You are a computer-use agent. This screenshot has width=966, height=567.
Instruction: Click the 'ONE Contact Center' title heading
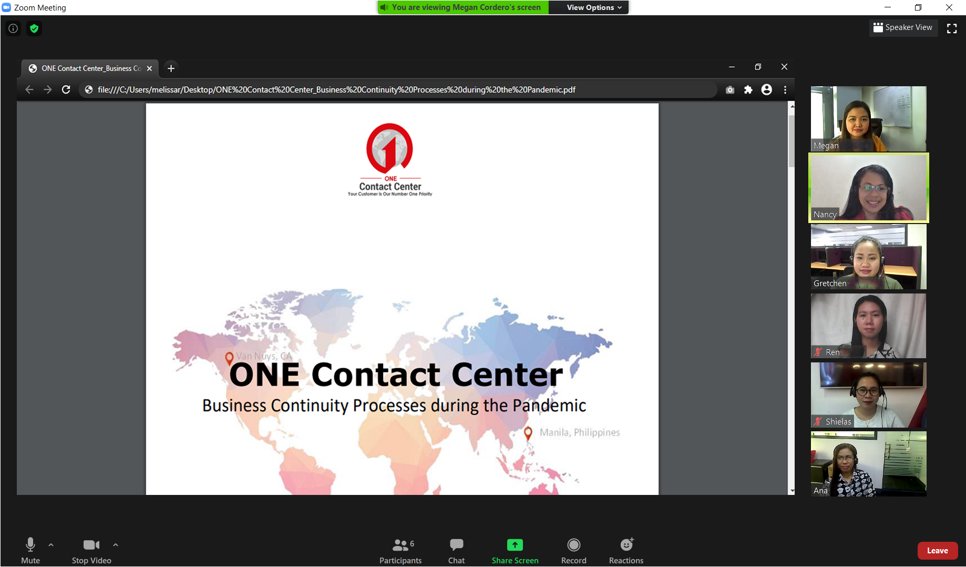(396, 374)
